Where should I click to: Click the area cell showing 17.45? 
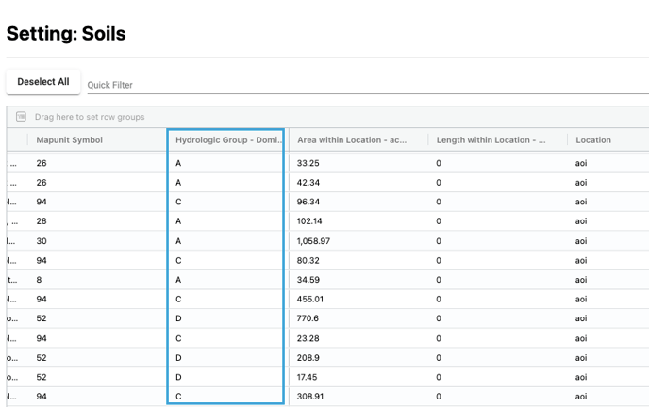310,378
